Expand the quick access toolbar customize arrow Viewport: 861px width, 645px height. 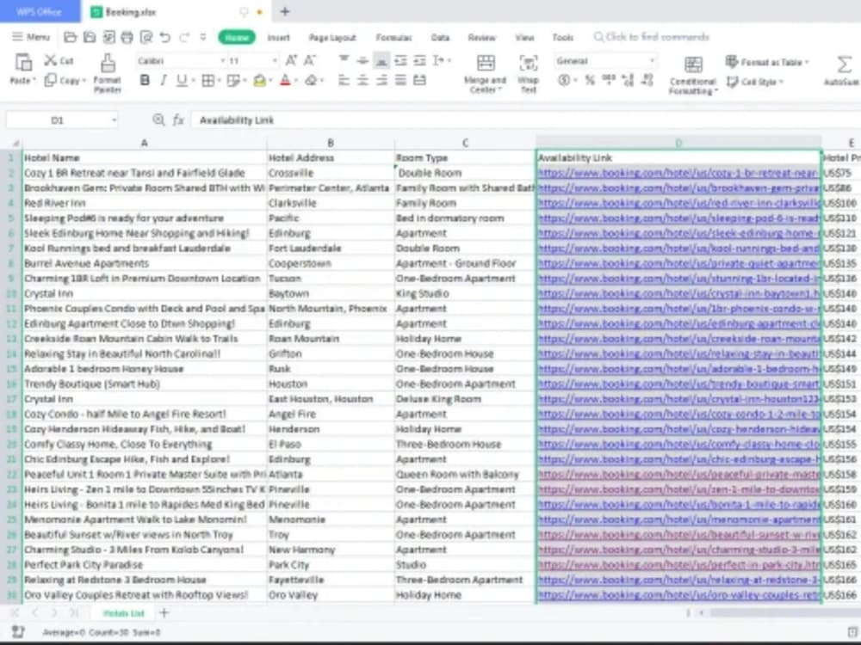coord(202,37)
